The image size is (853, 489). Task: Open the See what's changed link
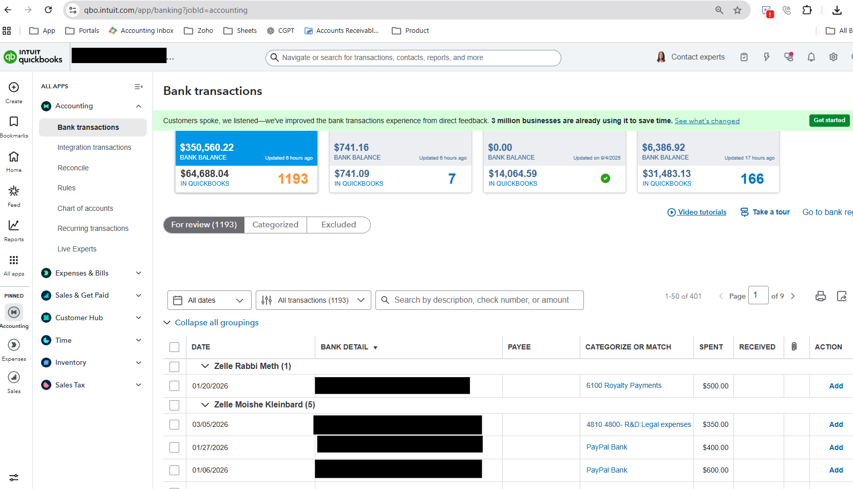point(707,121)
